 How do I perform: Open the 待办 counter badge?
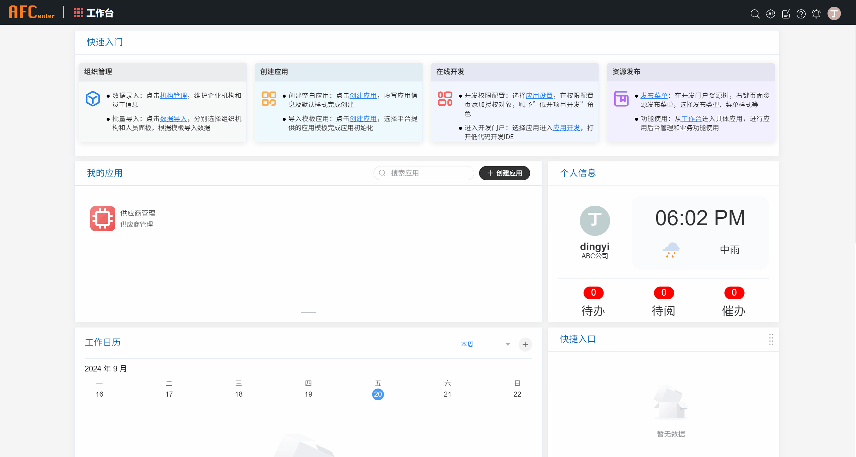point(593,293)
